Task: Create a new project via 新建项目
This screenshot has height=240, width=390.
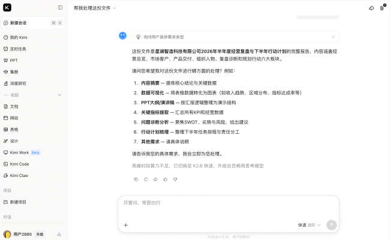Action: [33, 202]
